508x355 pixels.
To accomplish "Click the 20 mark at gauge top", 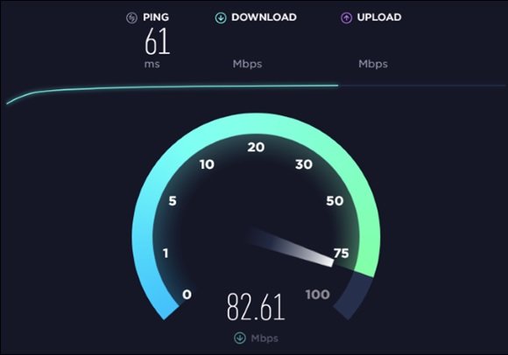I will 256,147.
